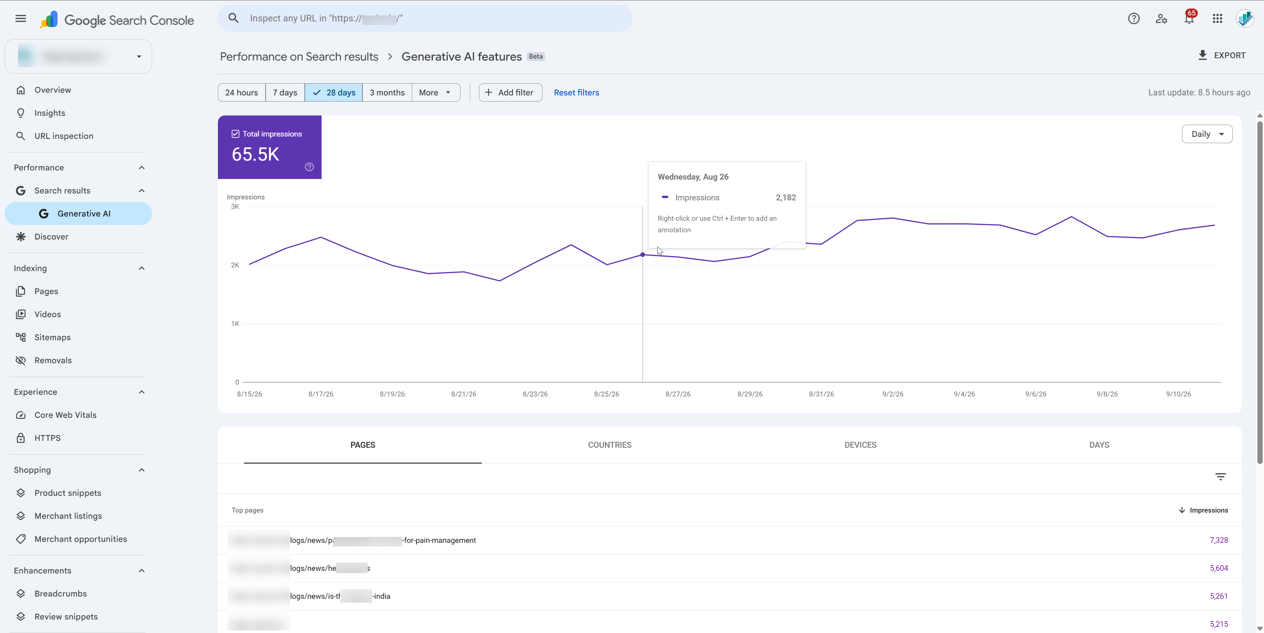This screenshot has height=633, width=1264.
Task: Open the table filter rows icon
Action: (x=1220, y=477)
